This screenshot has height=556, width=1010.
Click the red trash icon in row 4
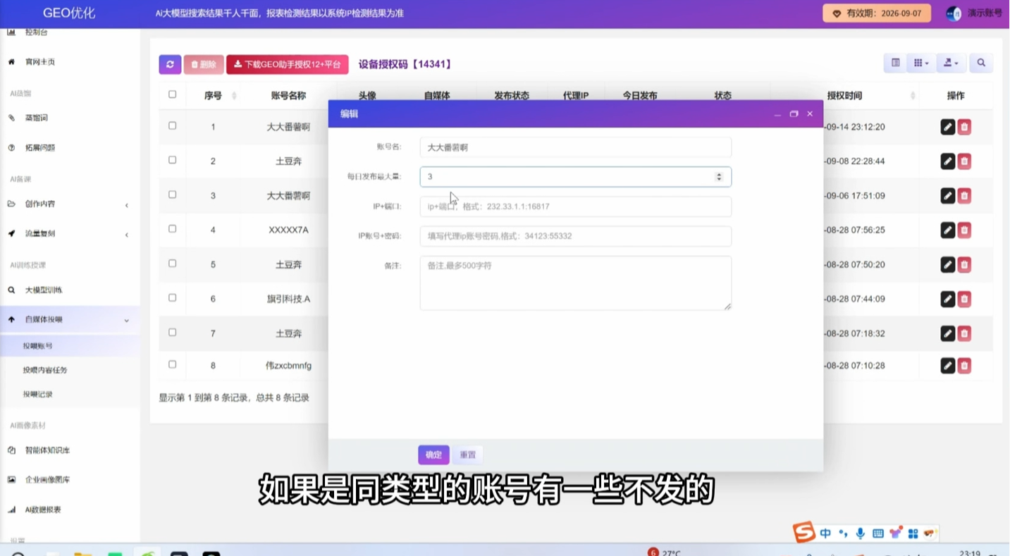[965, 230]
